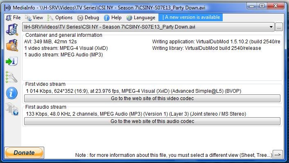The width and height of the screenshot is (289, 163).
Task: Select 'AVI: 349 MiB, 42mn 12s' text
Action: pyautogui.click(x=50, y=42)
